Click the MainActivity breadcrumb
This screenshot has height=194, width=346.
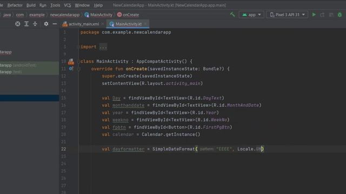coord(98,15)
